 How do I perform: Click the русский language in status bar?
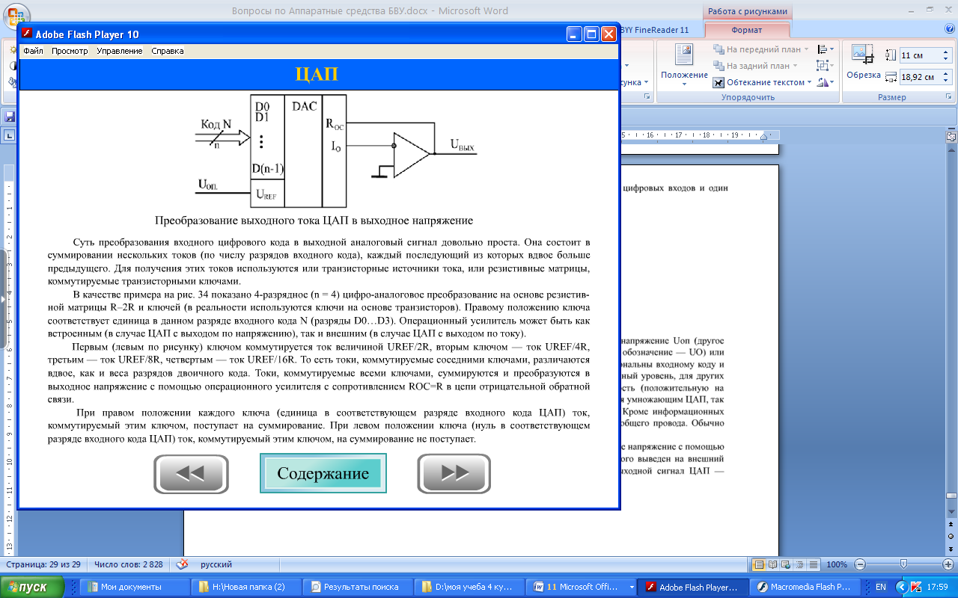(216, 564)
